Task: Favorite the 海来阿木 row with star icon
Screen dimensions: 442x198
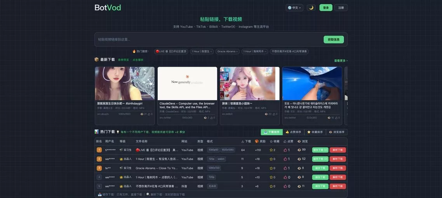Action: coord(271,177)
